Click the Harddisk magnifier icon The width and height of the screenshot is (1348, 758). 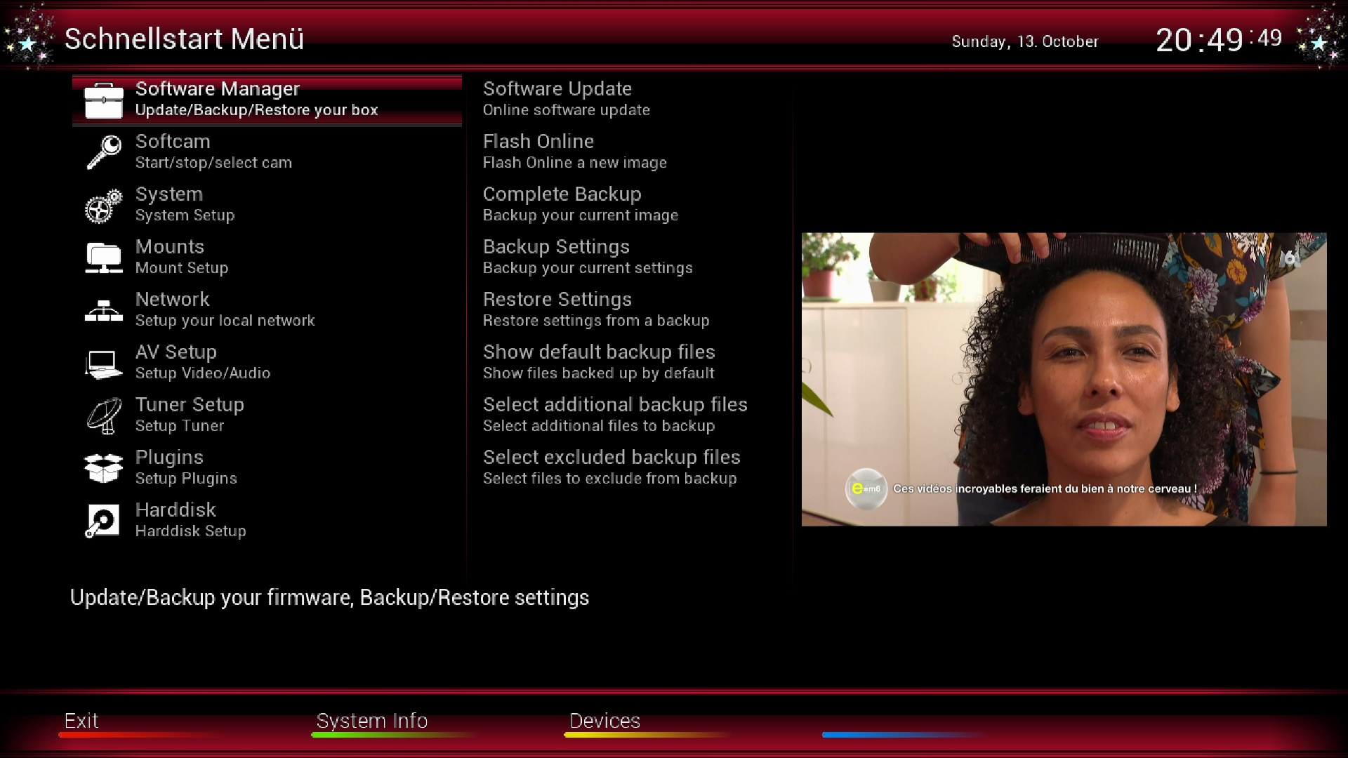tap(103, 521)
